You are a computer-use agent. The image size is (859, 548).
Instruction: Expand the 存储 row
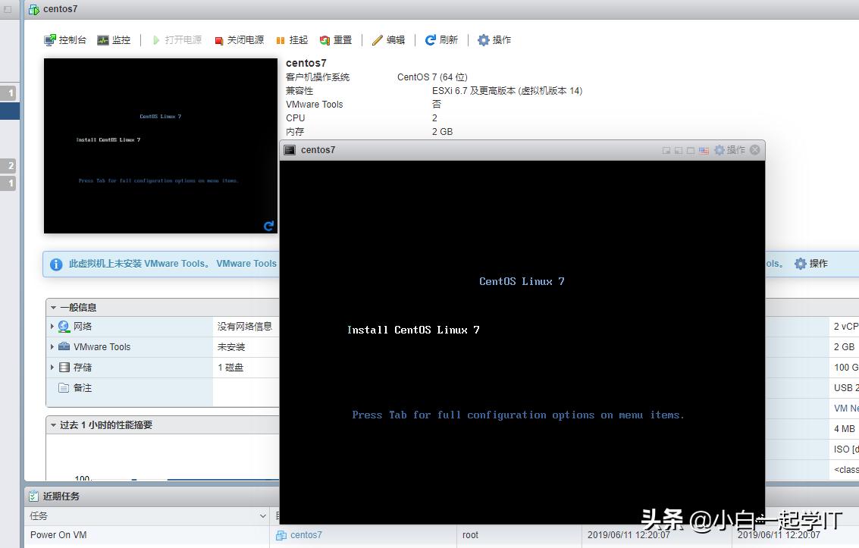(52, 368)
